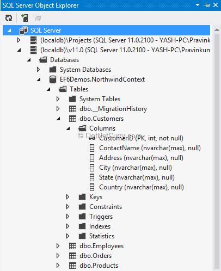Click the State column icon

click(92, 177)
